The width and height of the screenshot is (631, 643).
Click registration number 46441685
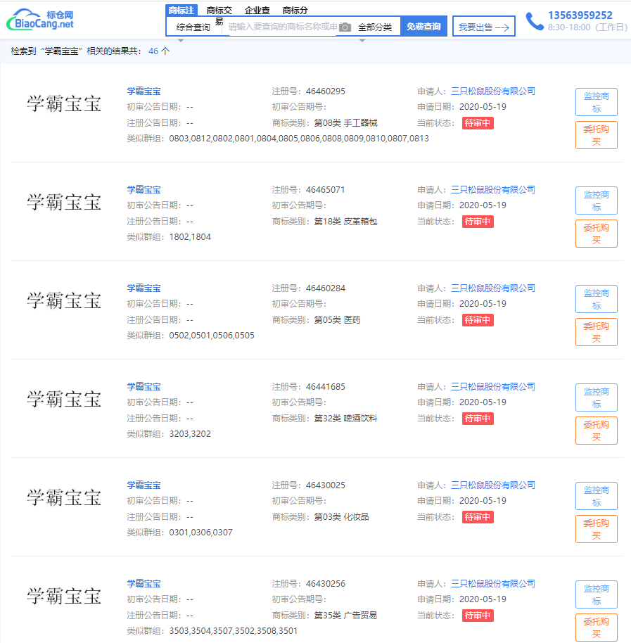(x=326, y=386)
